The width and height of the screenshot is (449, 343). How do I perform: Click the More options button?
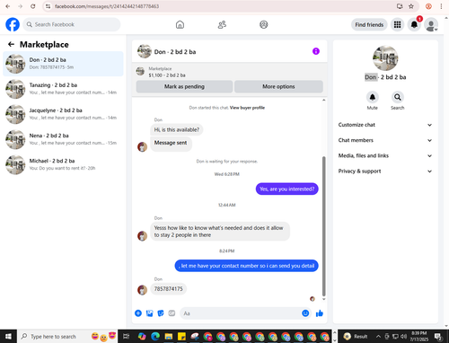[278, 86]
